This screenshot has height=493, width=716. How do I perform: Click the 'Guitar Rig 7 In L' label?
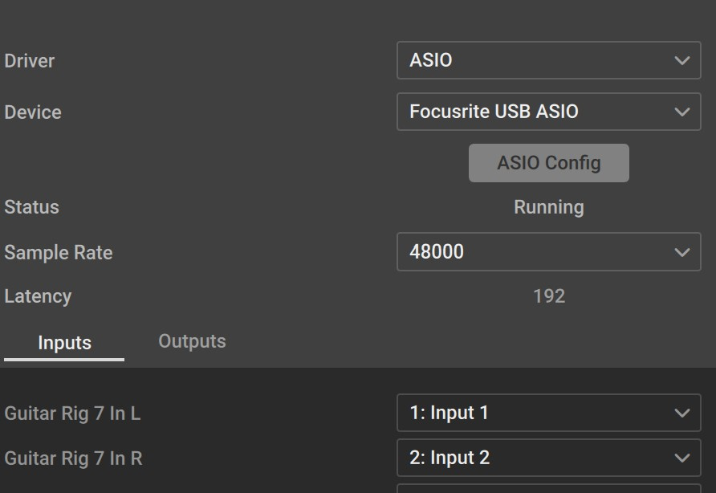(72, 414)
